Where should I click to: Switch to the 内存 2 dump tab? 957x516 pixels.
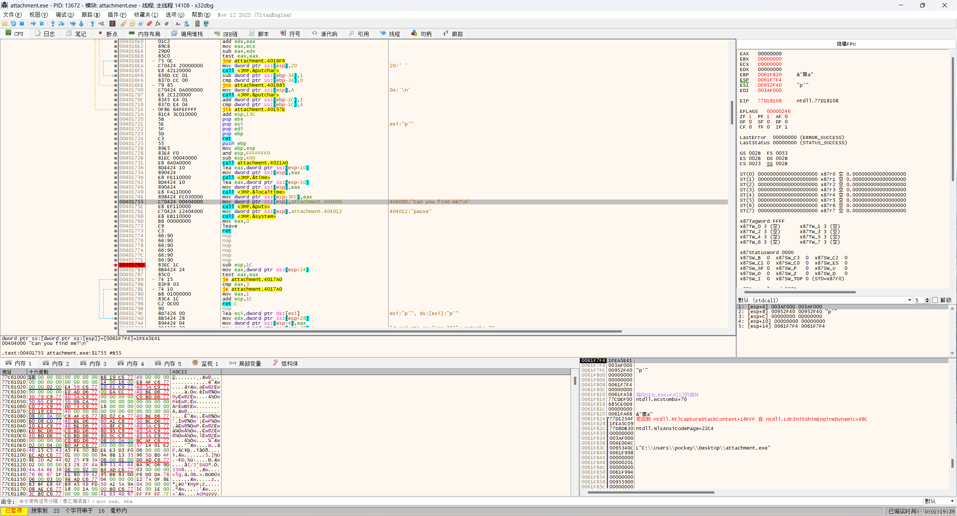click(x=56, y=364)
